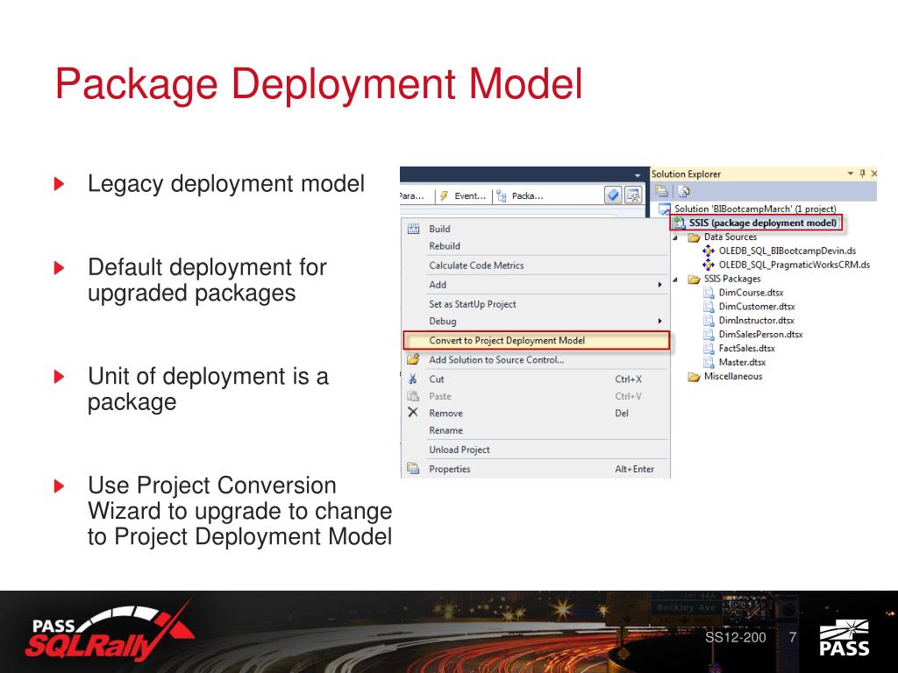
Task: Click the Build icon in context menu
Action: click(414, 229)
